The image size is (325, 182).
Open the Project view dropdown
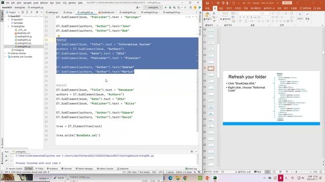(x=13, y=12)
